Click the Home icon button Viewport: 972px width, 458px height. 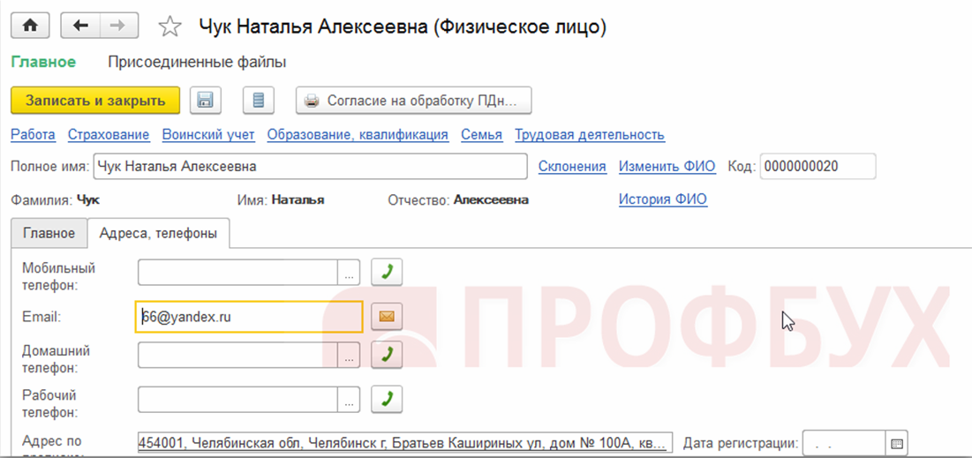31,26
